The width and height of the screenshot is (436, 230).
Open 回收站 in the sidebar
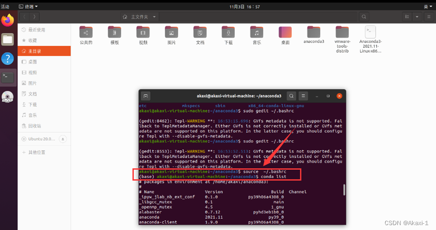pos(44,126)
